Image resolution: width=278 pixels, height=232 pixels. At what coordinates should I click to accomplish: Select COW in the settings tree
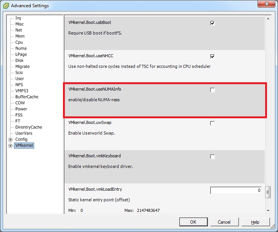click(20, 103)
